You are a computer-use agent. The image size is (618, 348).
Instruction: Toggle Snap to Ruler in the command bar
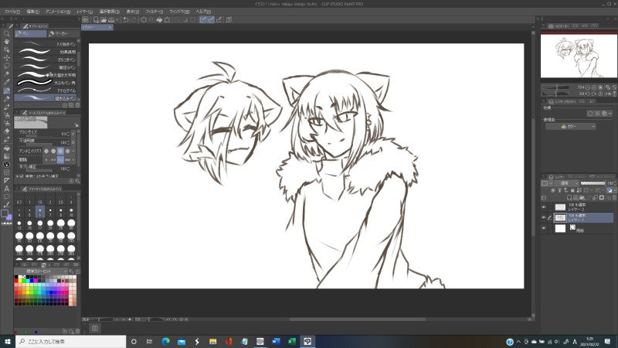pyautogui.click(x=202, y=20)
